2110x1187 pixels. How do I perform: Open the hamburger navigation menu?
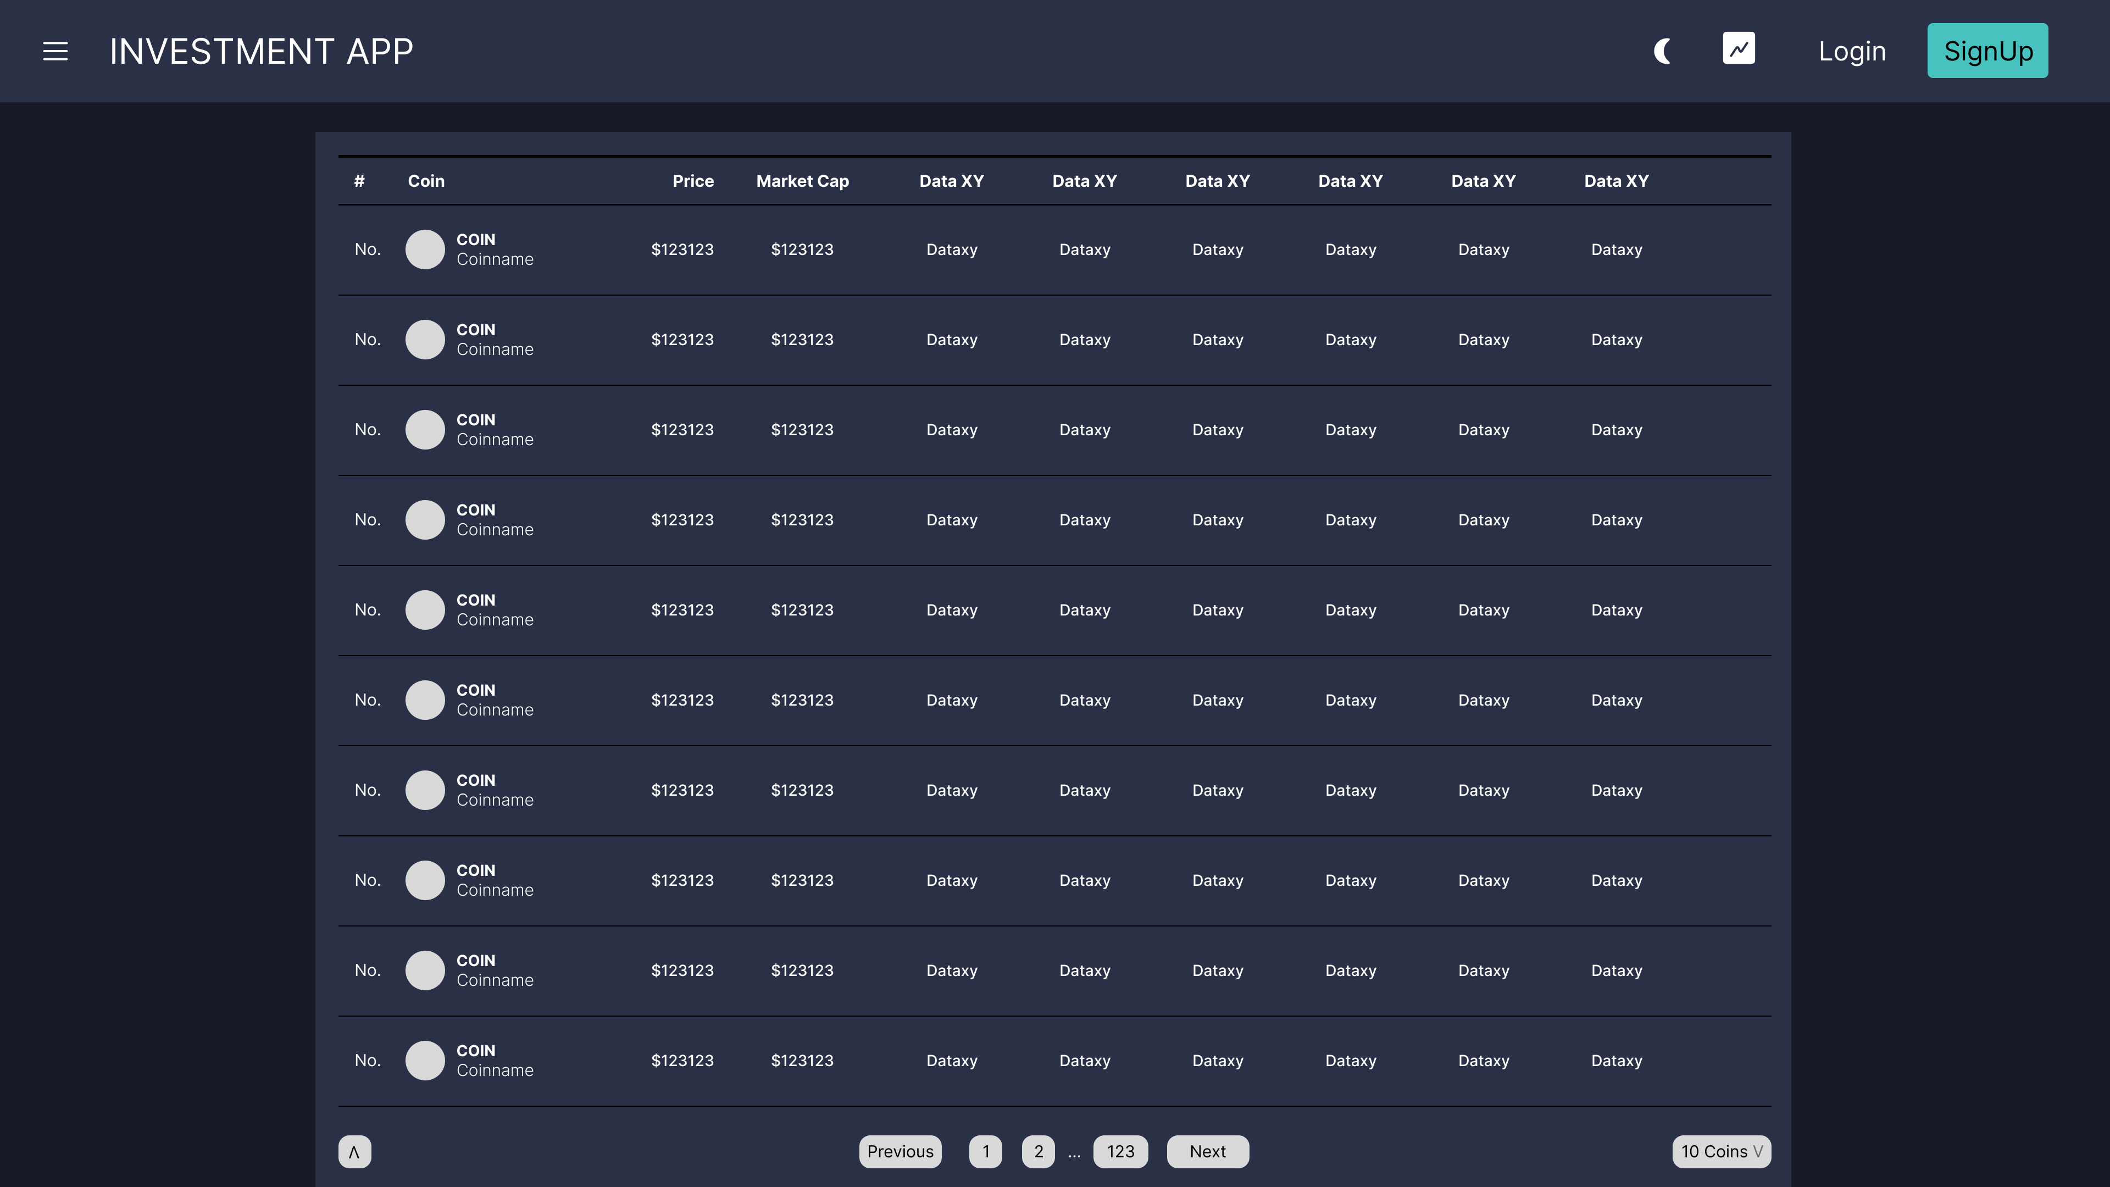coord(55,51)
